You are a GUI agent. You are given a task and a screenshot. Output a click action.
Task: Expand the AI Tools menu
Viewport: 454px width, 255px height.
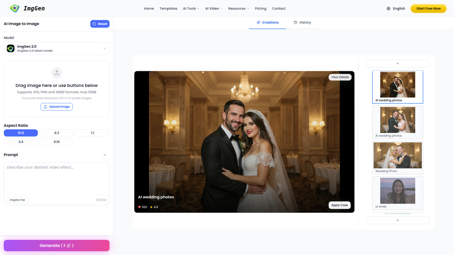[x=191, y=8]
